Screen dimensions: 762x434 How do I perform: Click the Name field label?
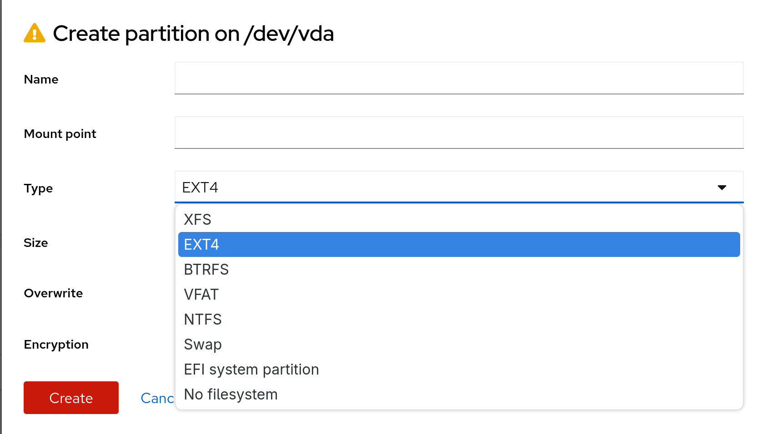pyautogui.click(x=41, y=79)
